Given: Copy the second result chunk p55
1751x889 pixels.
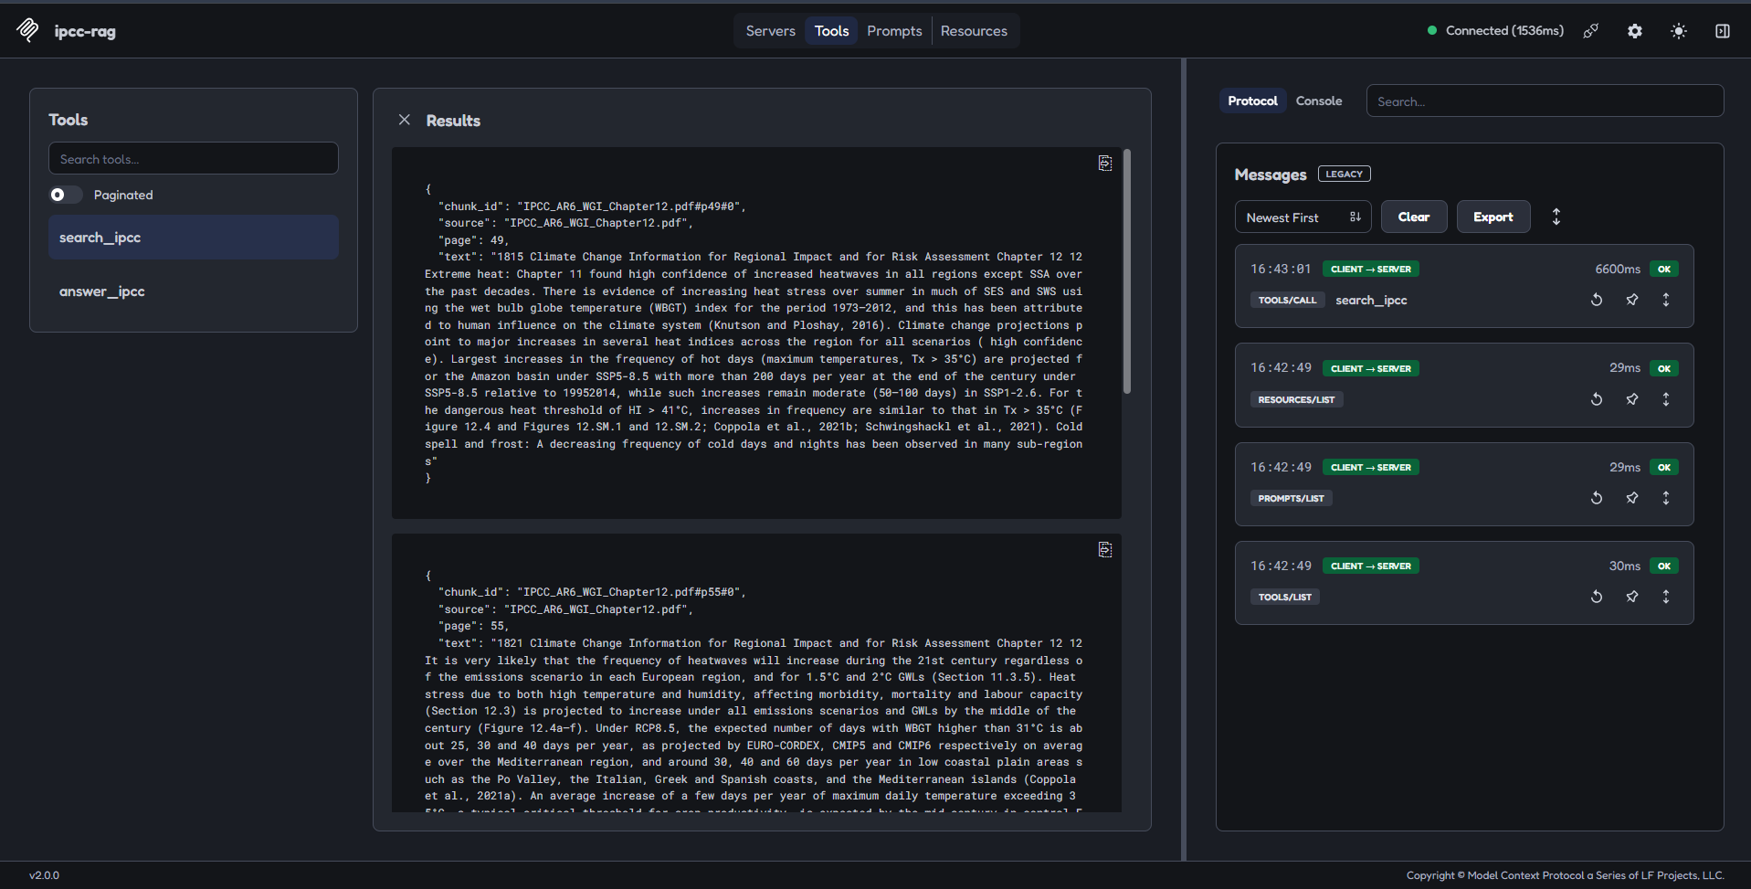Looking at the screenshot, I should click(x=1105, y=549).
